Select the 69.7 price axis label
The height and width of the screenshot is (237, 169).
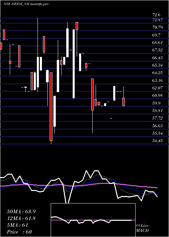coord(156,35)
